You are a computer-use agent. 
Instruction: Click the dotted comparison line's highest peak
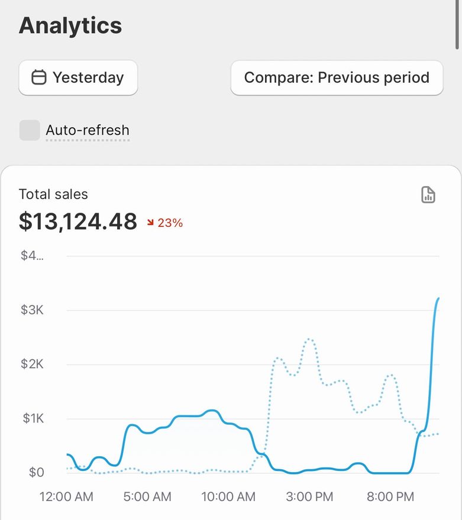(309, 339)
